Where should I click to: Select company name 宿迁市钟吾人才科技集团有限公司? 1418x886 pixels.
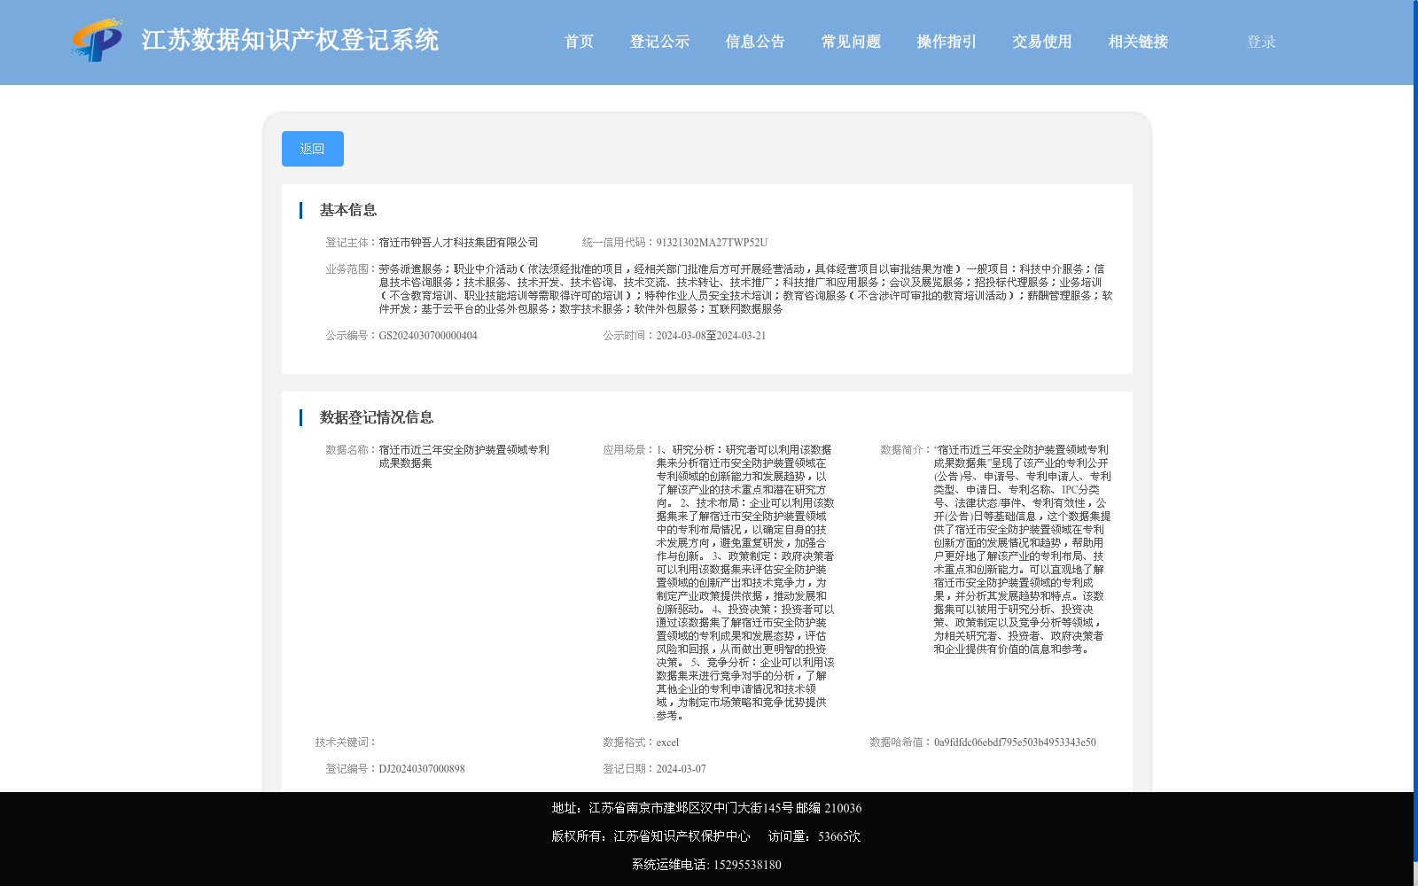coord(458,243)
